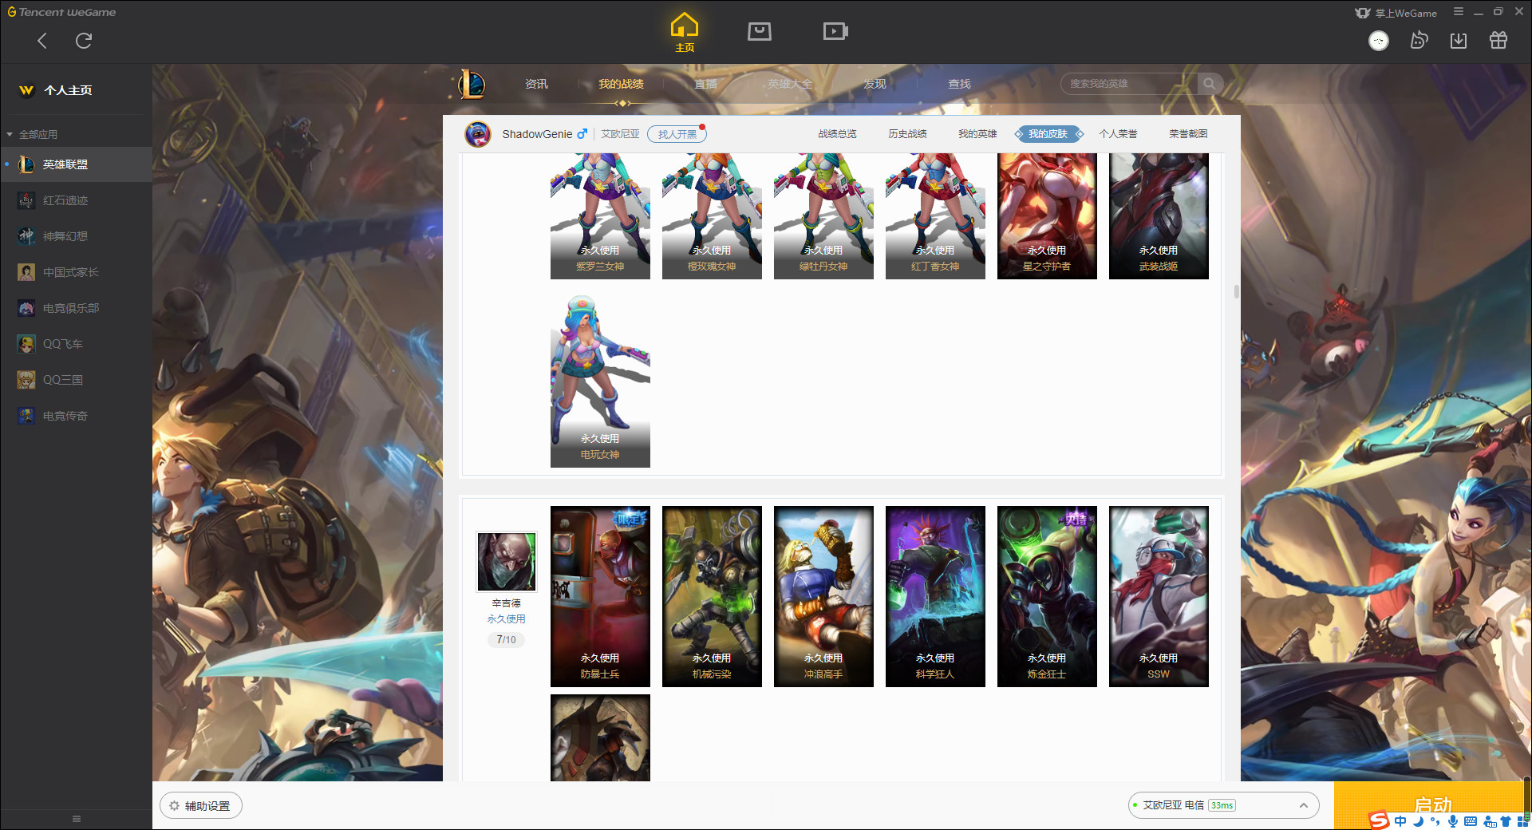Click the Sogou input method S icon
The height and width of the screenshot is (830, 1532).
click(x=1379, y=820)
